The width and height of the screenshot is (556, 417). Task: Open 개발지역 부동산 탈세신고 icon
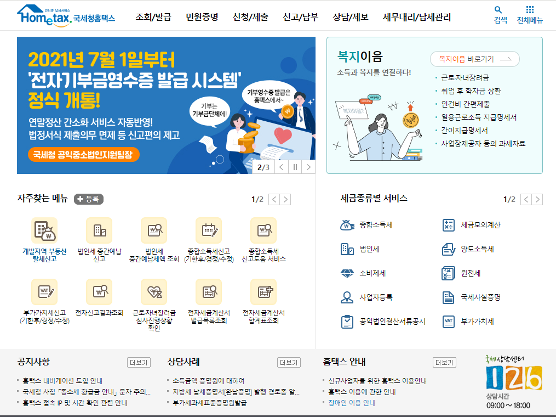coord(44,230)
